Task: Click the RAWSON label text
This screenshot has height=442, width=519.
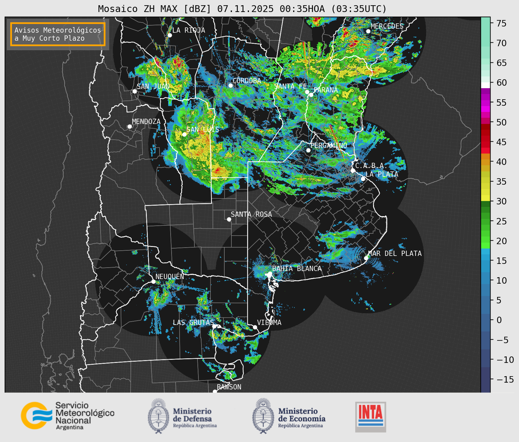Action: 229,387
